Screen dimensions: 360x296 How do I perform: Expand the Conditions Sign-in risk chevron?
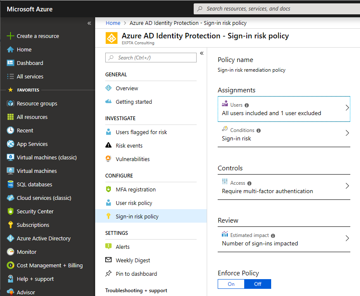347,133
